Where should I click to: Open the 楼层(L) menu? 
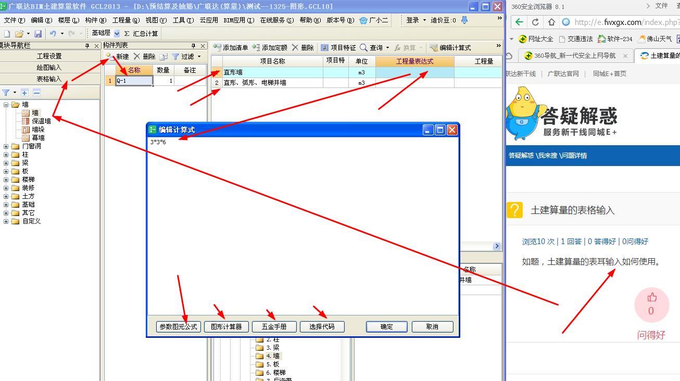(x=69, y=20)
